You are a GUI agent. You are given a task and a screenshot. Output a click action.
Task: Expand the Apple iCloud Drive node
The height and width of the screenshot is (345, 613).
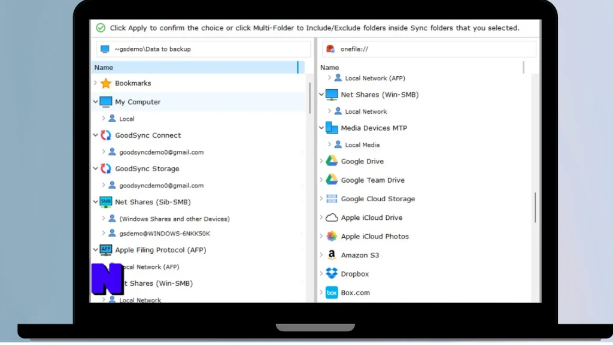click(x=321, y=217)
